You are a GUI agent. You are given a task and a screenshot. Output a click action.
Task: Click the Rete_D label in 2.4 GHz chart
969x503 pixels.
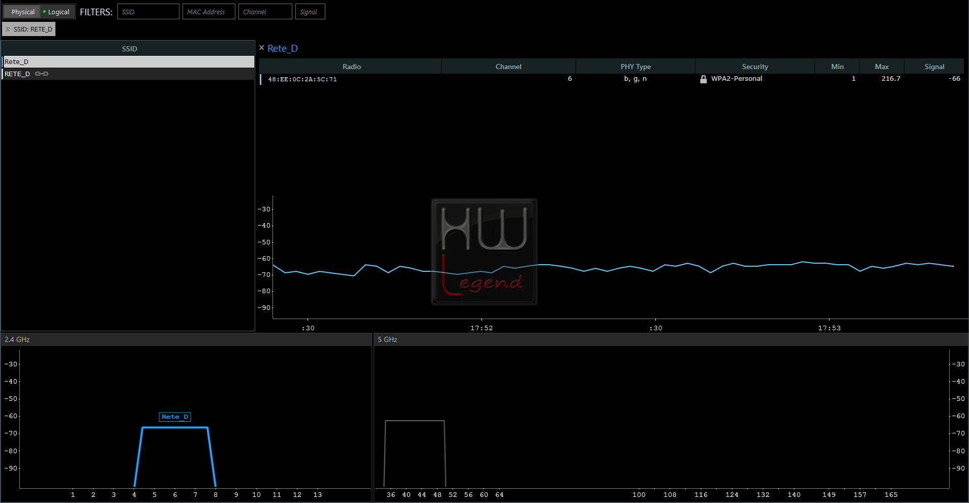pos(175,417)
